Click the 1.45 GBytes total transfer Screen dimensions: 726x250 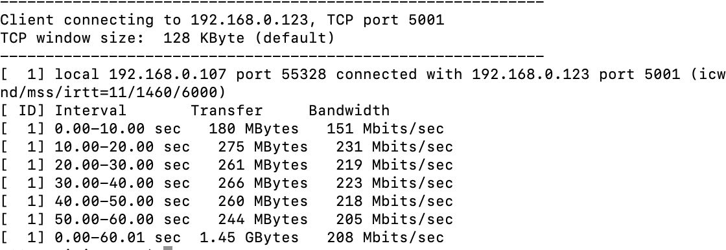click(249, 238)
